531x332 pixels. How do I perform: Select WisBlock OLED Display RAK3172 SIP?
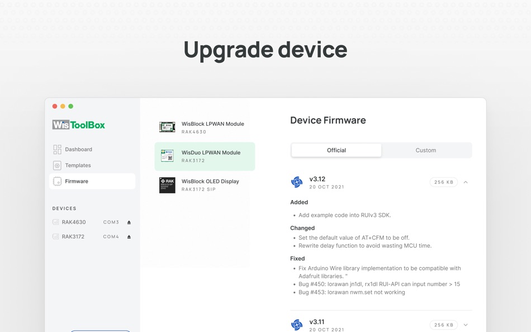205,185
